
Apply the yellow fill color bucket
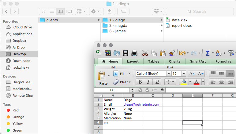click(184, 82)
